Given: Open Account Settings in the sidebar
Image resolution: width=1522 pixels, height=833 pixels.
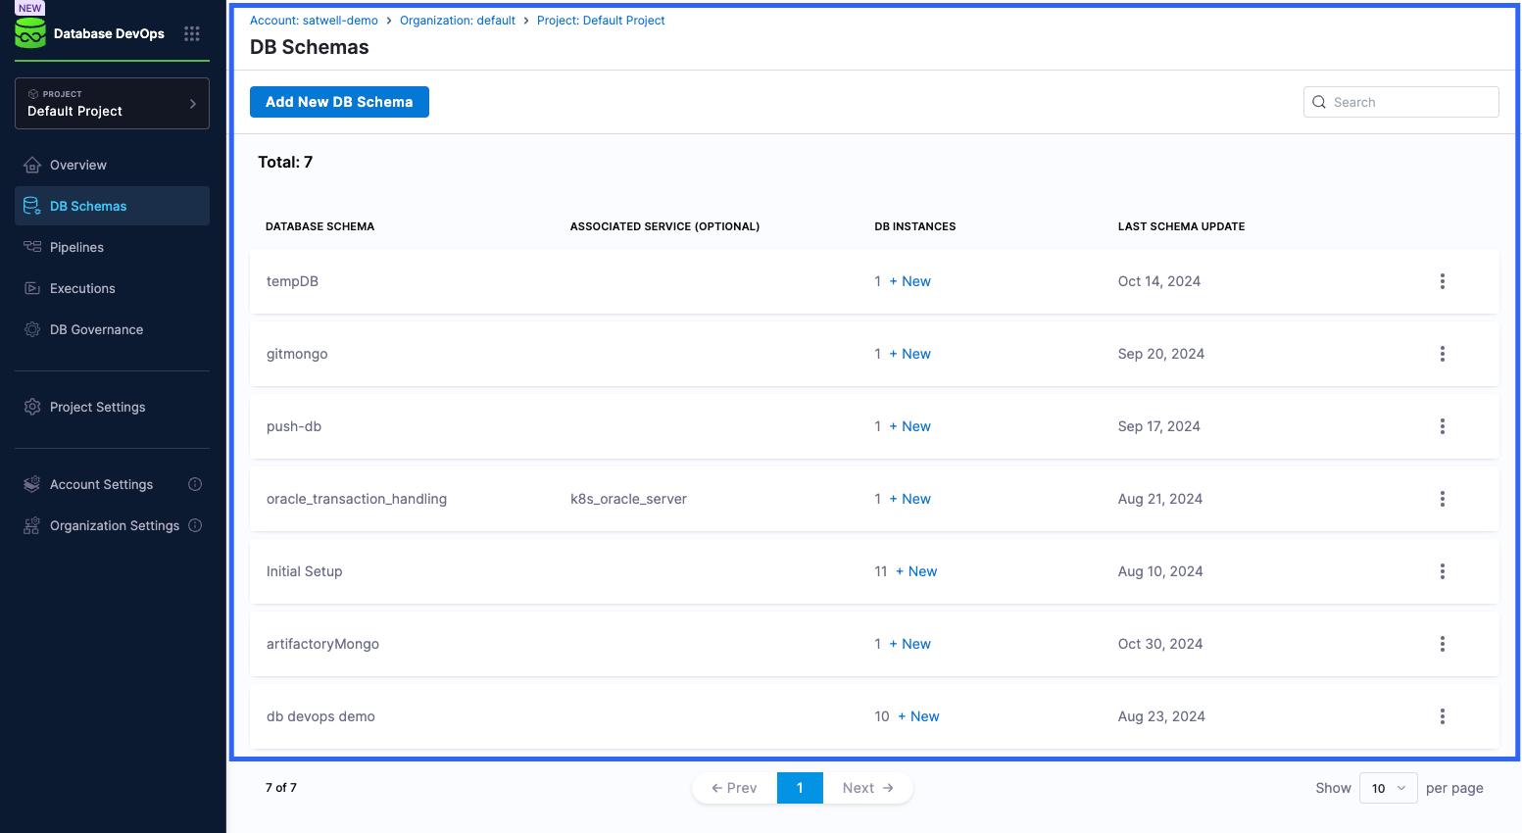Looking at the screenshot, I should [x=101, y=484].
